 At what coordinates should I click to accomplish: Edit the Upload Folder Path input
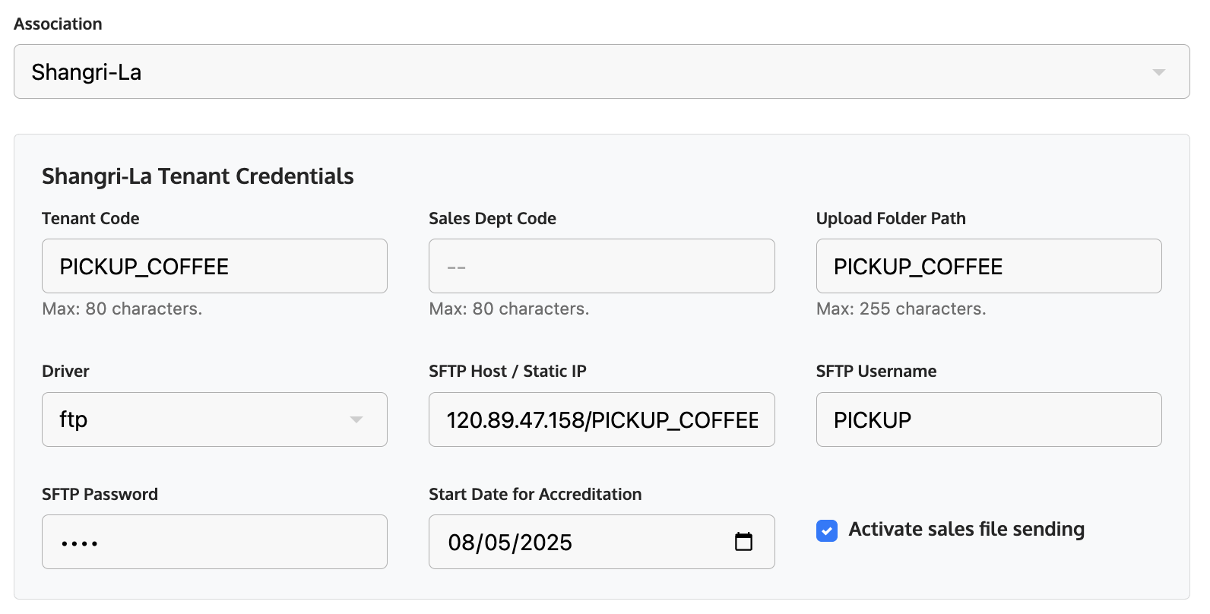click(x=988, y=267)
